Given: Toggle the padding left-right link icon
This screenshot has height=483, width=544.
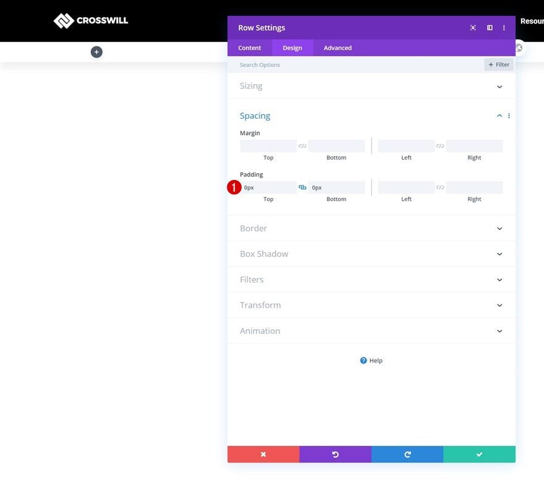Looking at the screenshot, I should click(440, 187).
